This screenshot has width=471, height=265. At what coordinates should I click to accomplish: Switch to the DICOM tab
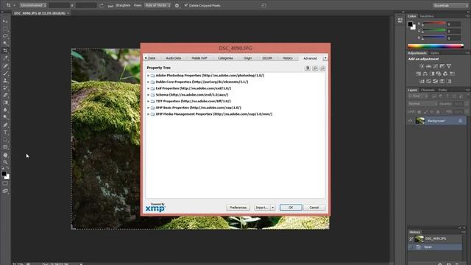(267, 58)
